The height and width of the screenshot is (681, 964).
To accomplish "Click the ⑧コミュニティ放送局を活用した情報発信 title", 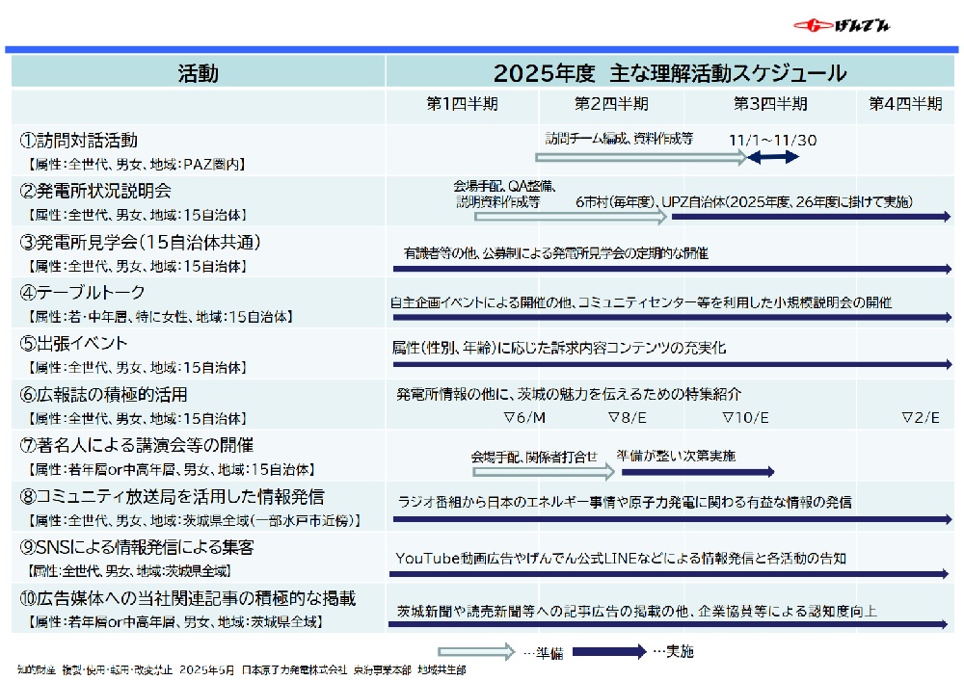I will click(x=172, y=496).
